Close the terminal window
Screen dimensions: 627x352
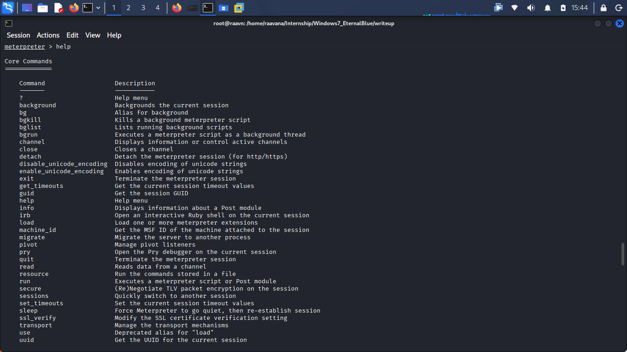tap(620, 23)
